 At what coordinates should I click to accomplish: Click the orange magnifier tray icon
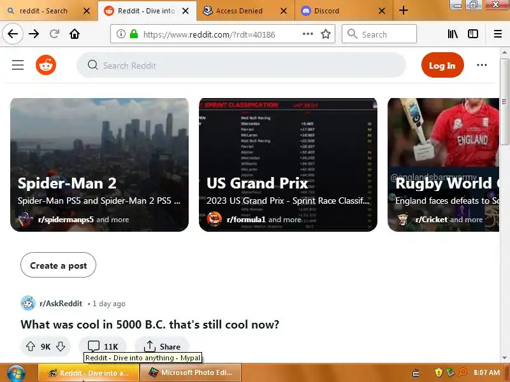(x=462, y=372)
